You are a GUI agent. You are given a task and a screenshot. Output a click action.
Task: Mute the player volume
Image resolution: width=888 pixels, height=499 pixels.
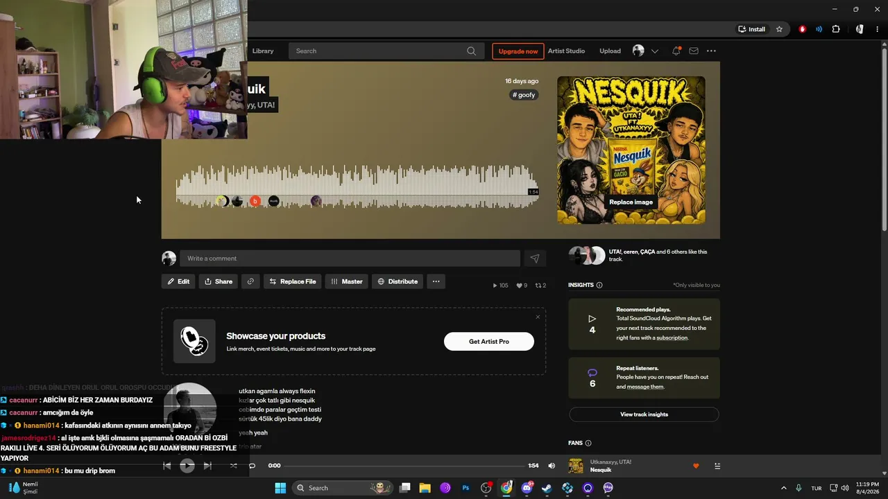tap(552, 466)
